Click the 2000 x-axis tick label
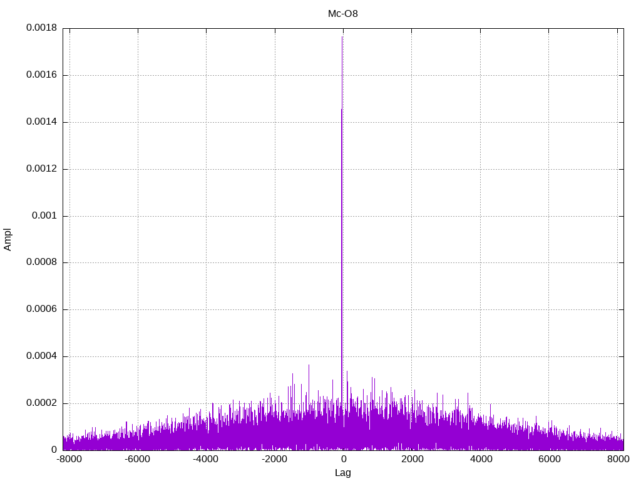Screen dimensions: 641x481 412,459
